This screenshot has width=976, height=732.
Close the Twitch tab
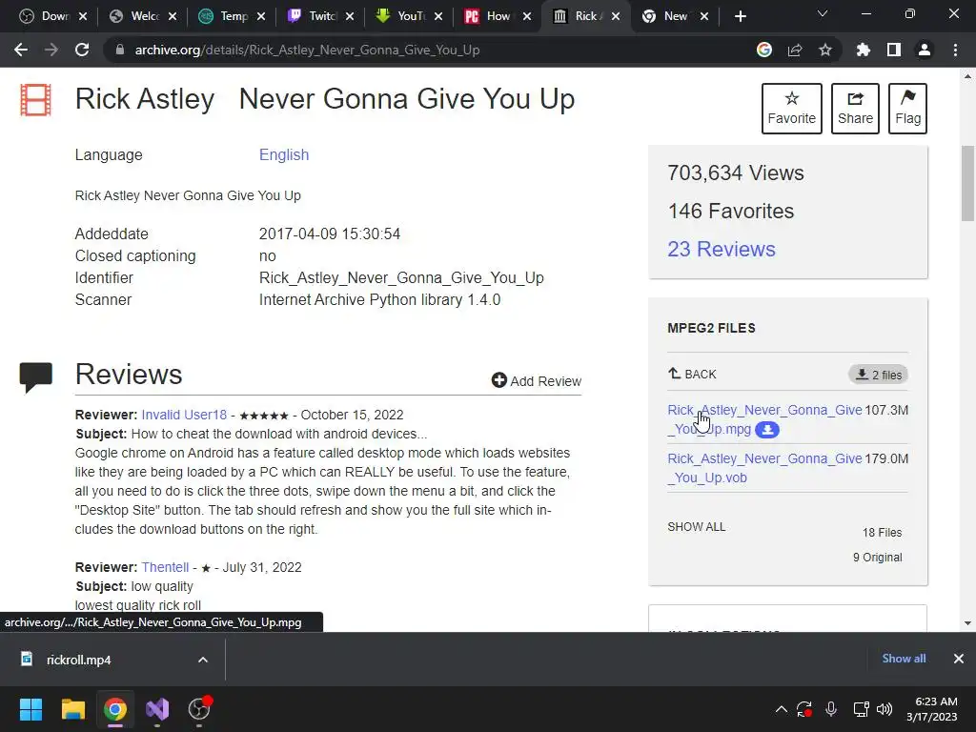[350, 16]
